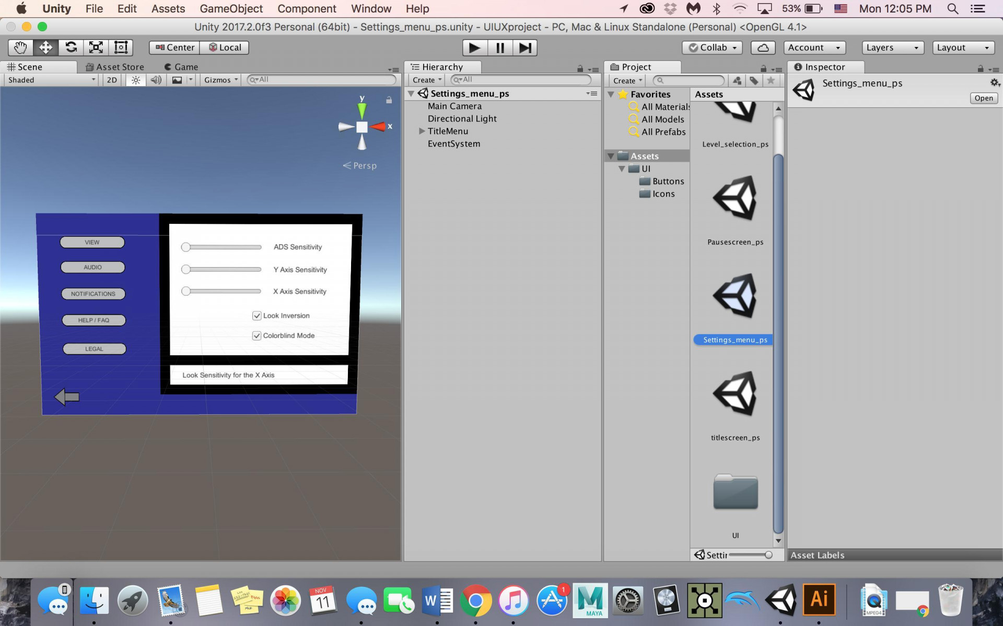Click the scene gizmo X axis cone

379,127
